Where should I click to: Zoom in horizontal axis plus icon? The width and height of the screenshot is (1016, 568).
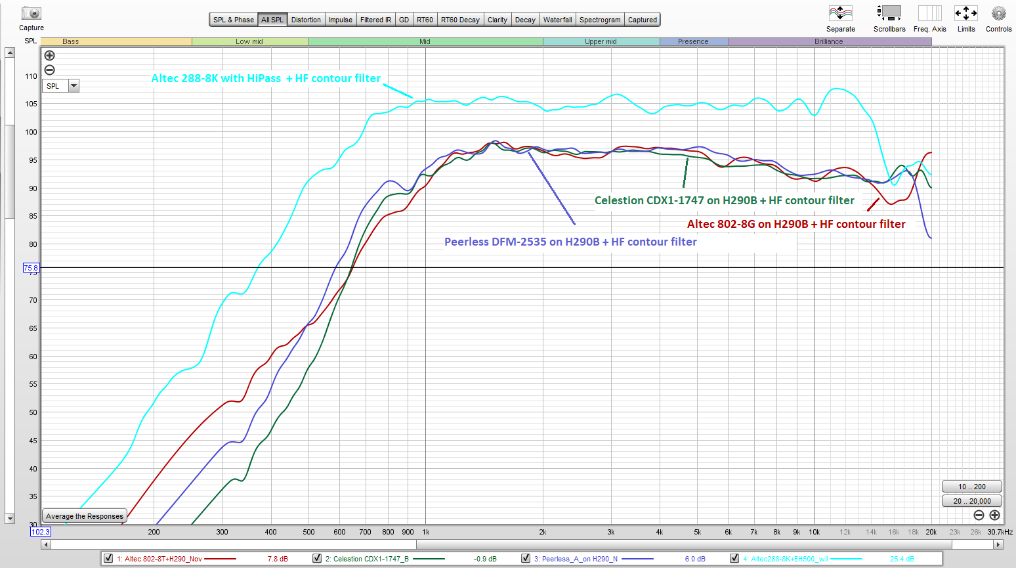[x=994, y=515]
